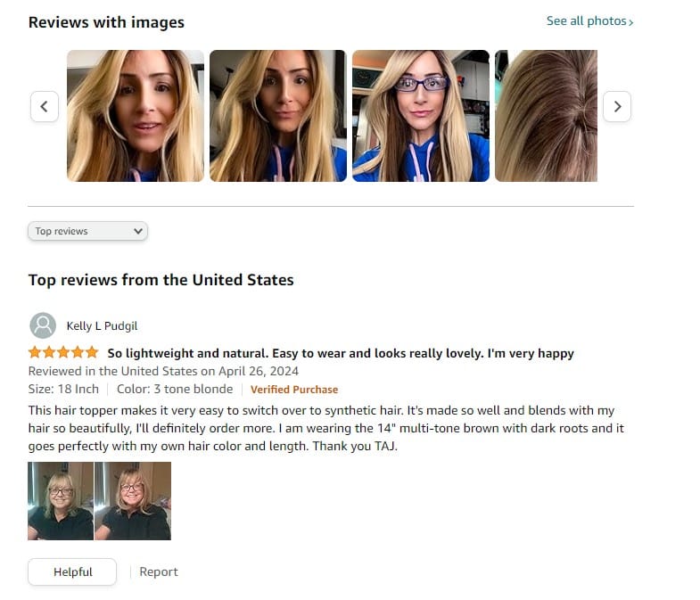700x600 pixels.
Task: Open Kelly L Pudgil's profile avatar
Action: click(x=43, y=325)
